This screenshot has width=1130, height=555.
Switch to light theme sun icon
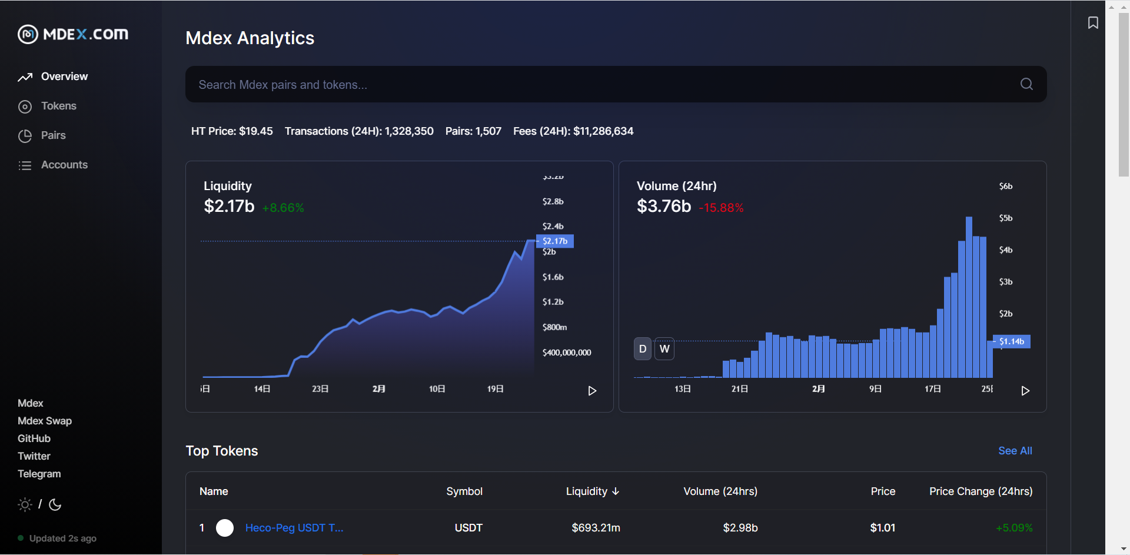click(25, 504)
